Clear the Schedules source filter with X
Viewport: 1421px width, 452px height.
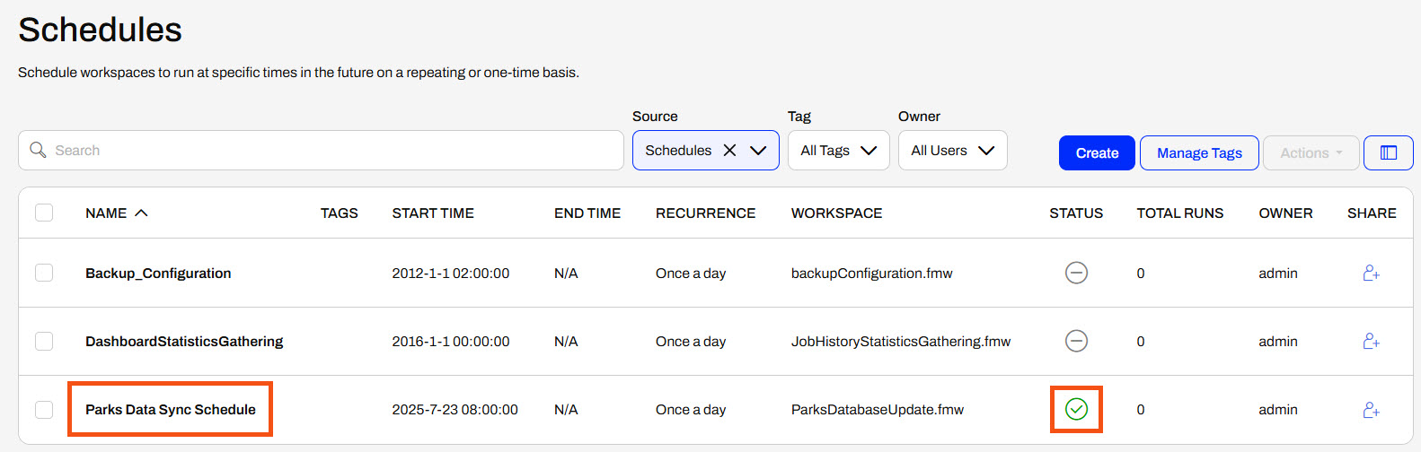(729, 151)
